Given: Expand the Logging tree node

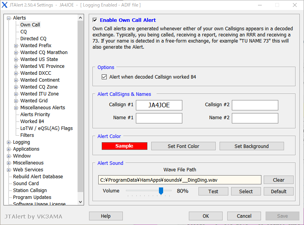Looking at the screenshot, I should [x=8, y=142].
